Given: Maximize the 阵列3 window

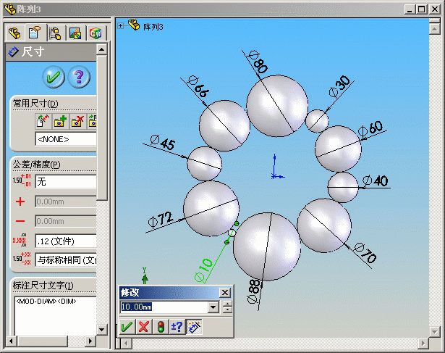Looking at the screenshot, I should [421, 9].
